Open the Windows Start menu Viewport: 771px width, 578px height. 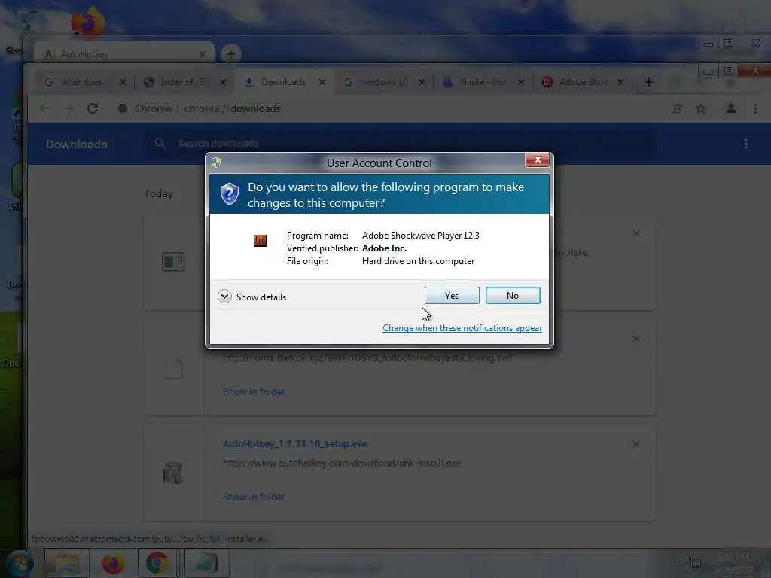pos(19,563)
